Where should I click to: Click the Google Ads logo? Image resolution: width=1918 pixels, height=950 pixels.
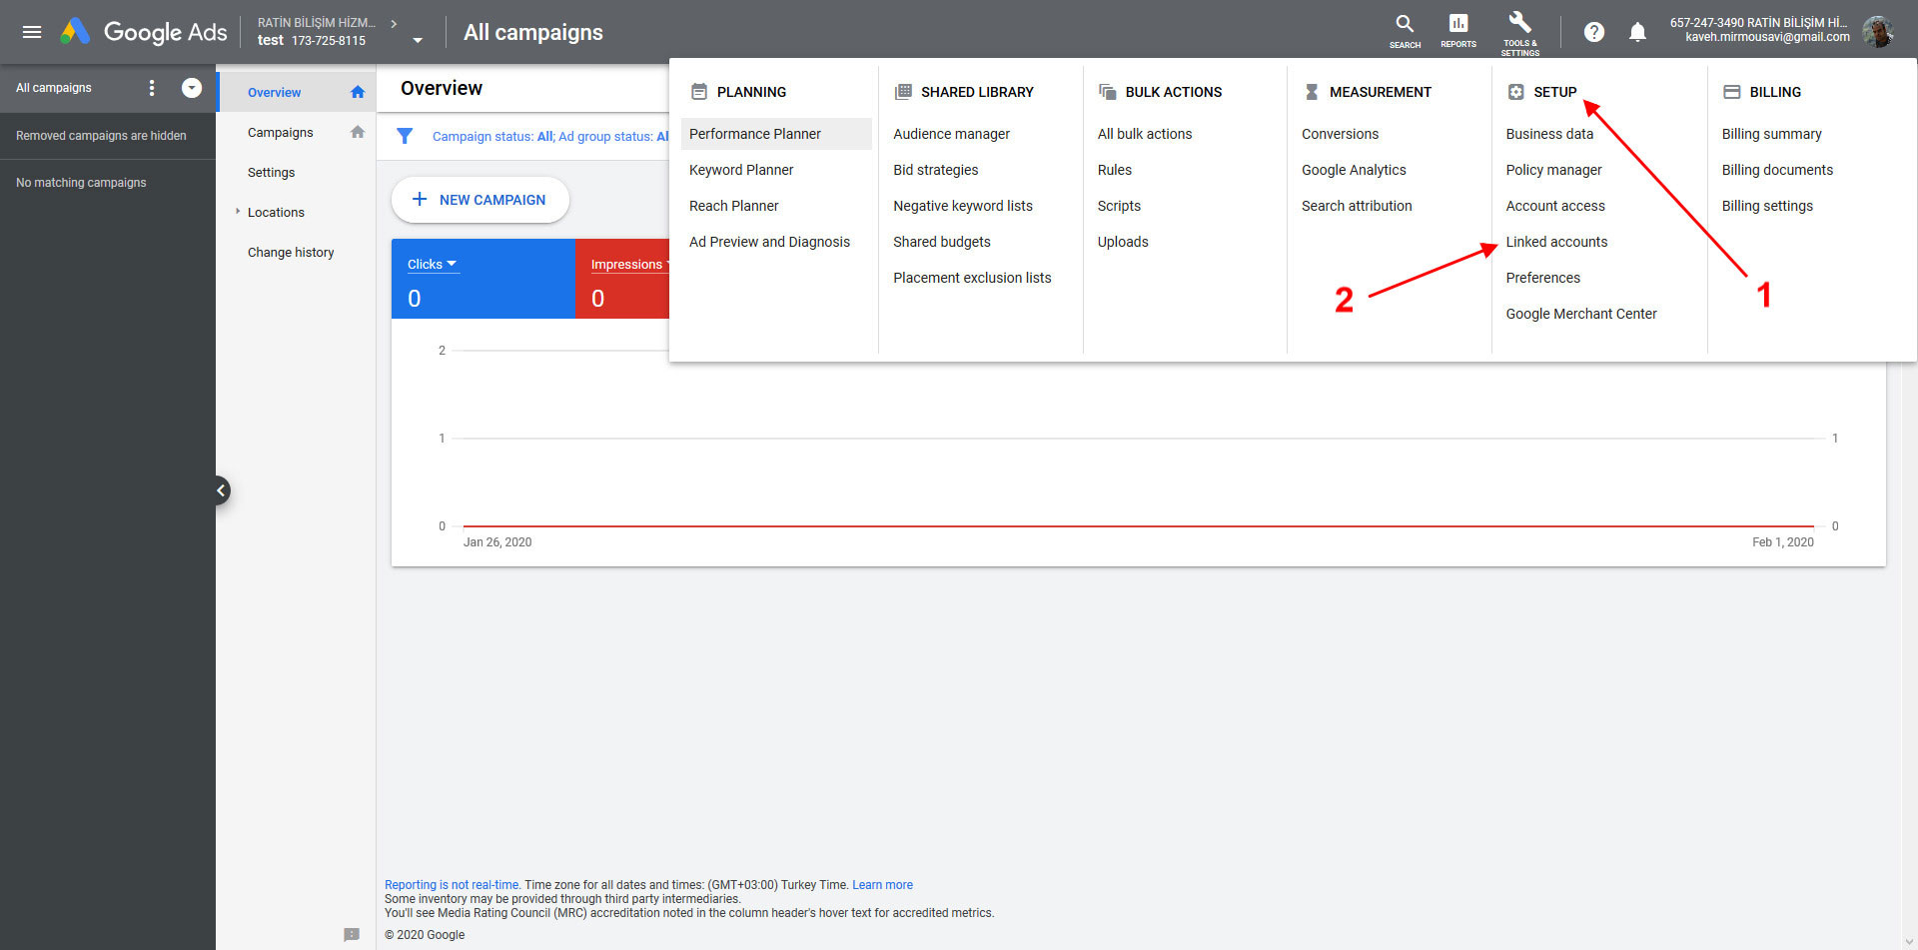[x=144, y=32]
